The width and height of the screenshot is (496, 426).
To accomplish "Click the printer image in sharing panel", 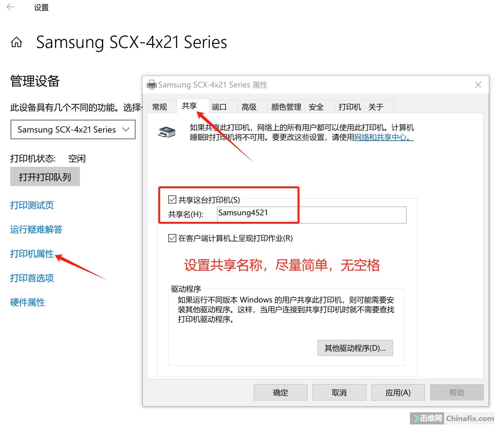I will [167, 132].
